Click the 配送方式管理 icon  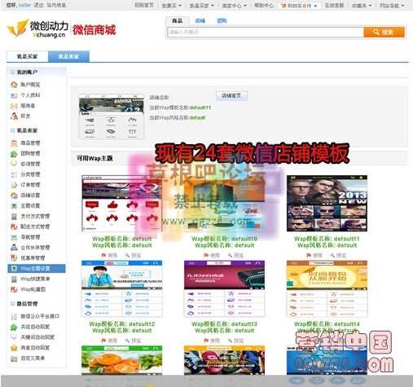14,226
